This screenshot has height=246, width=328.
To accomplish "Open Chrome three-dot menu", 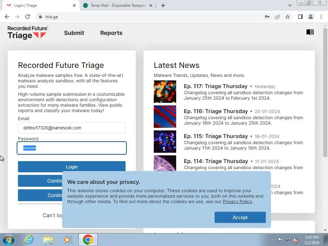I will [321, 17].
